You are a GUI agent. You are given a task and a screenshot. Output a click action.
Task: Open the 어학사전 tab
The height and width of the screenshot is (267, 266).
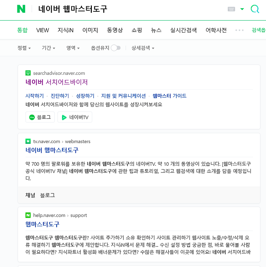216,30
